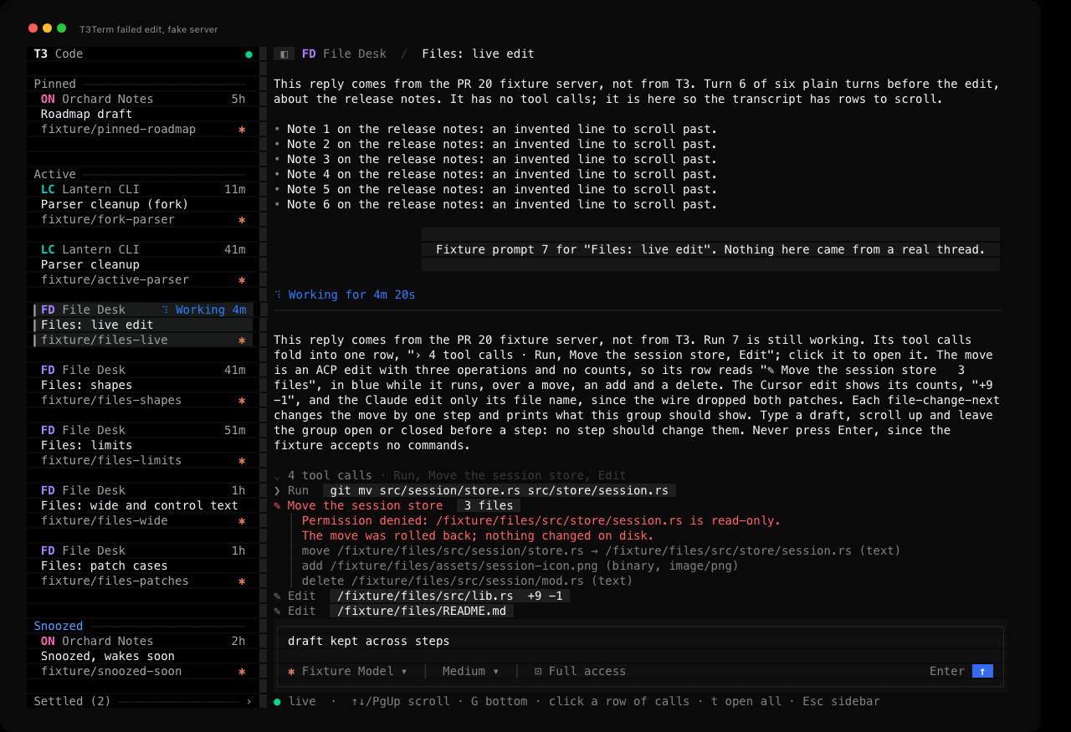This screenshot has height=732, width=1071.
Task: Click the asterisk icon on fixture/snoozed-soon
Action: click(242, 671)
